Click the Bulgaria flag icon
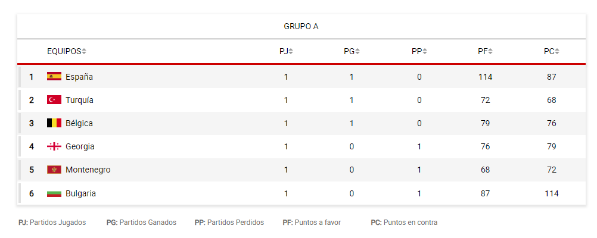597x238 pixels. tap(54, 193)
